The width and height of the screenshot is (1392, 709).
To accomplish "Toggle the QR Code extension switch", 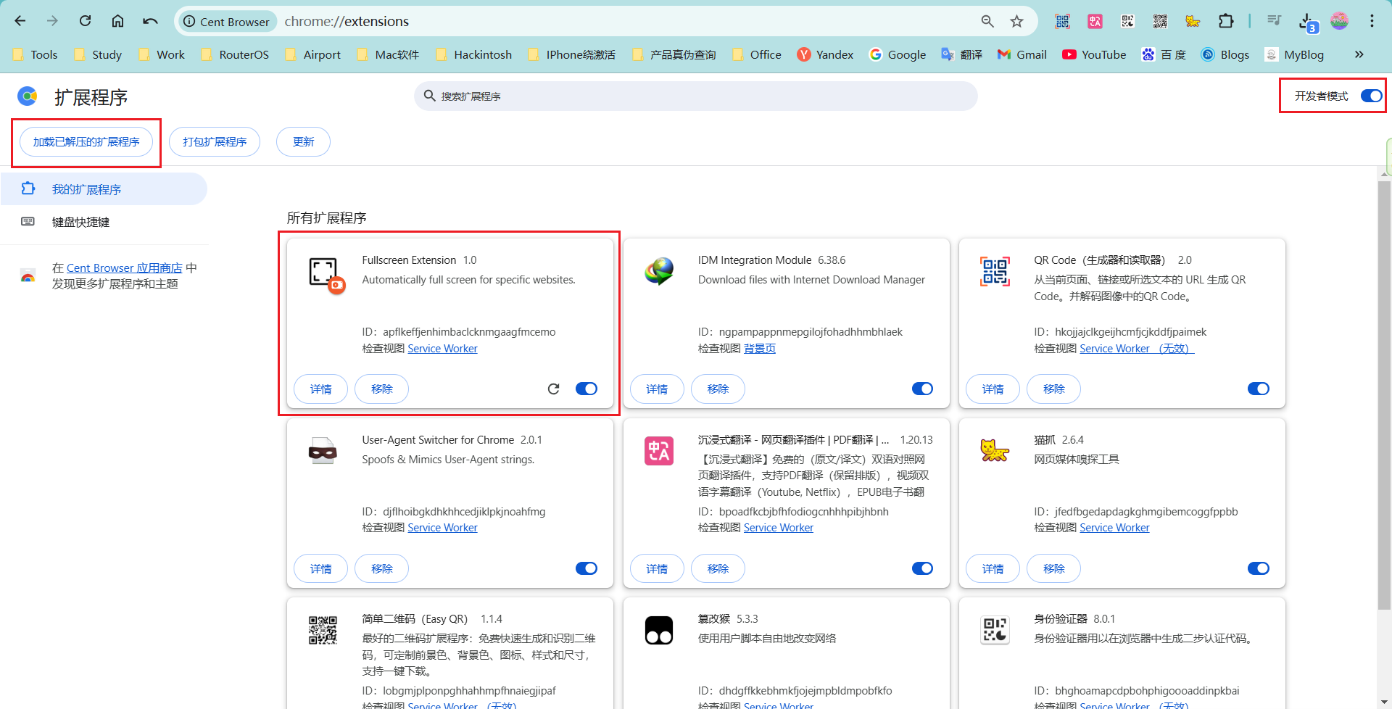I will click(1259, 389).
